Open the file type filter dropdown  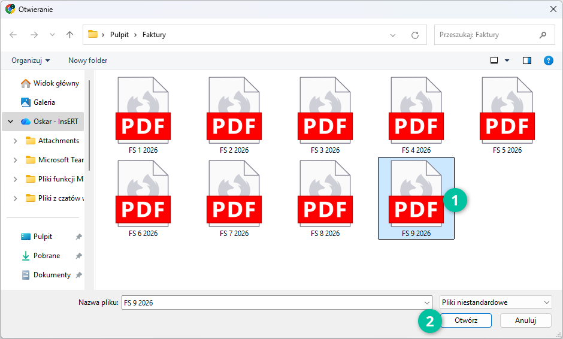click(495, 303)
